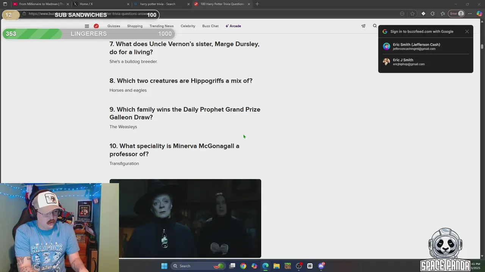Click the scrollbar up arrow
485x272 pixels.
click(482, 22)
